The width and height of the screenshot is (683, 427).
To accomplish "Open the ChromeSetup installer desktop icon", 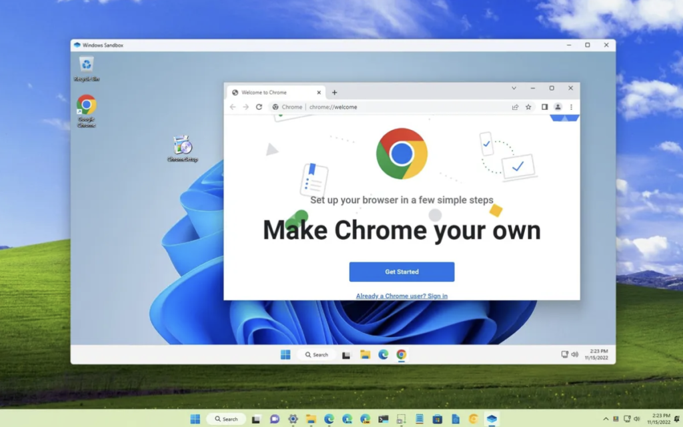I will pyautogui.click(x=183, y=149).
